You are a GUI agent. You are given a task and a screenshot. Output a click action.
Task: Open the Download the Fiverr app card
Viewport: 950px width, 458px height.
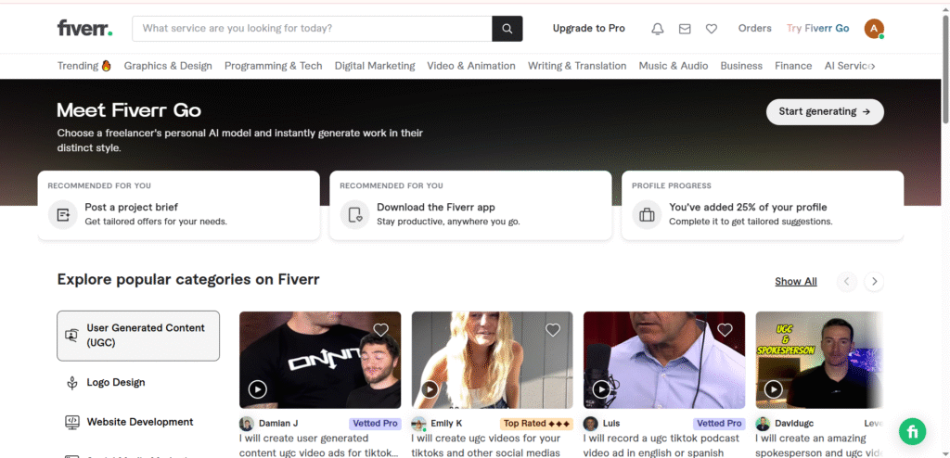pyautogui.click(x=470, y=206)
